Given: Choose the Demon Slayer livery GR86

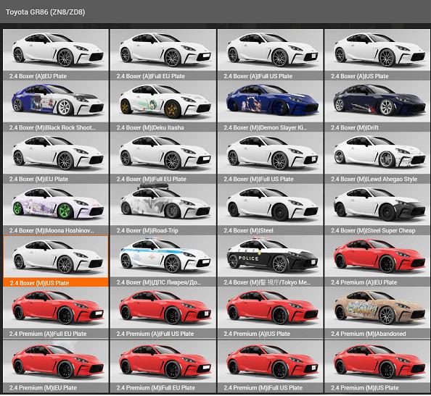Looking at the screenshot, I should (x=270, y=106).
